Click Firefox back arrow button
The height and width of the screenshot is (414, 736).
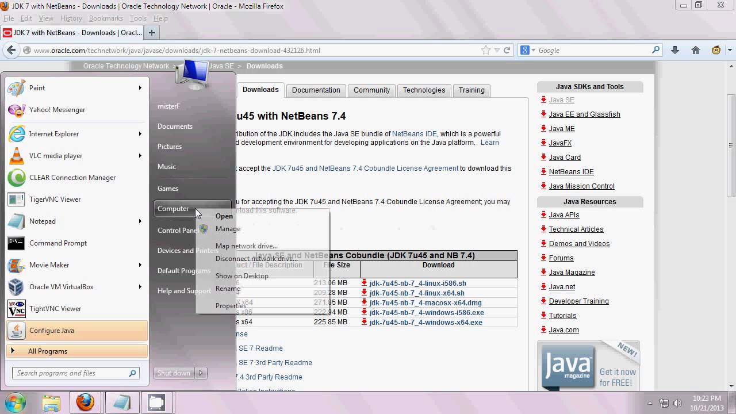tap(11, 50)
